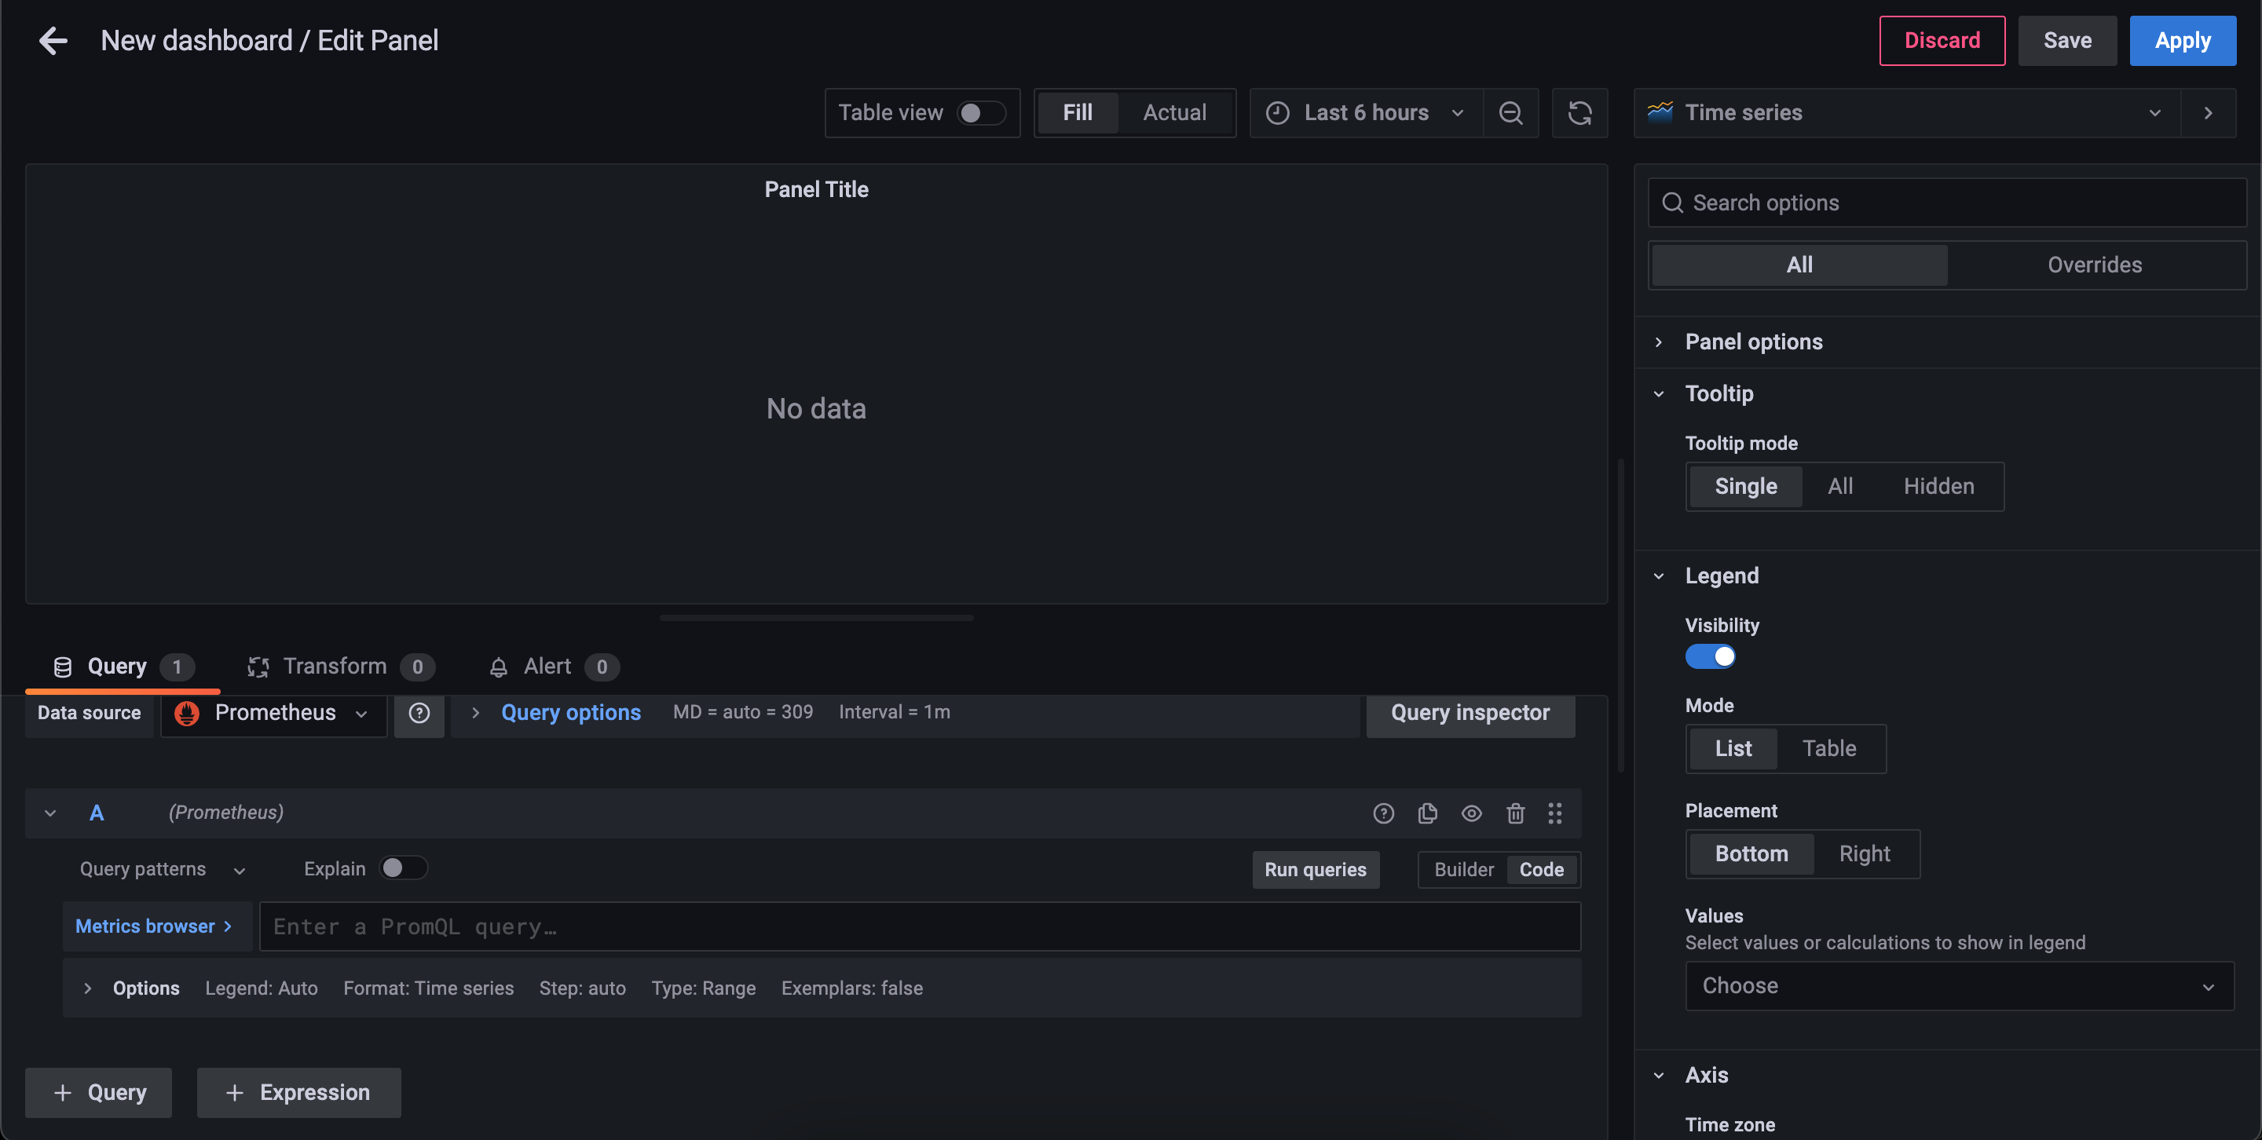Image resolution: width=2262 pixels, height=1140 pixels.
Task: Duplicate query A with copy icon
Action: tap(1427, 813)
